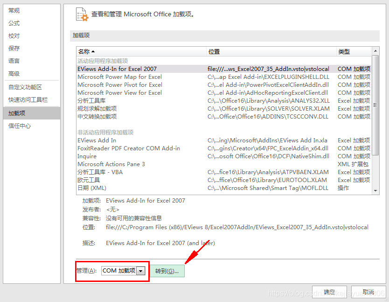Screen dimensions: 389x302
Task: Select the 欧元工具 add-in row
Action: click(224, 180)
